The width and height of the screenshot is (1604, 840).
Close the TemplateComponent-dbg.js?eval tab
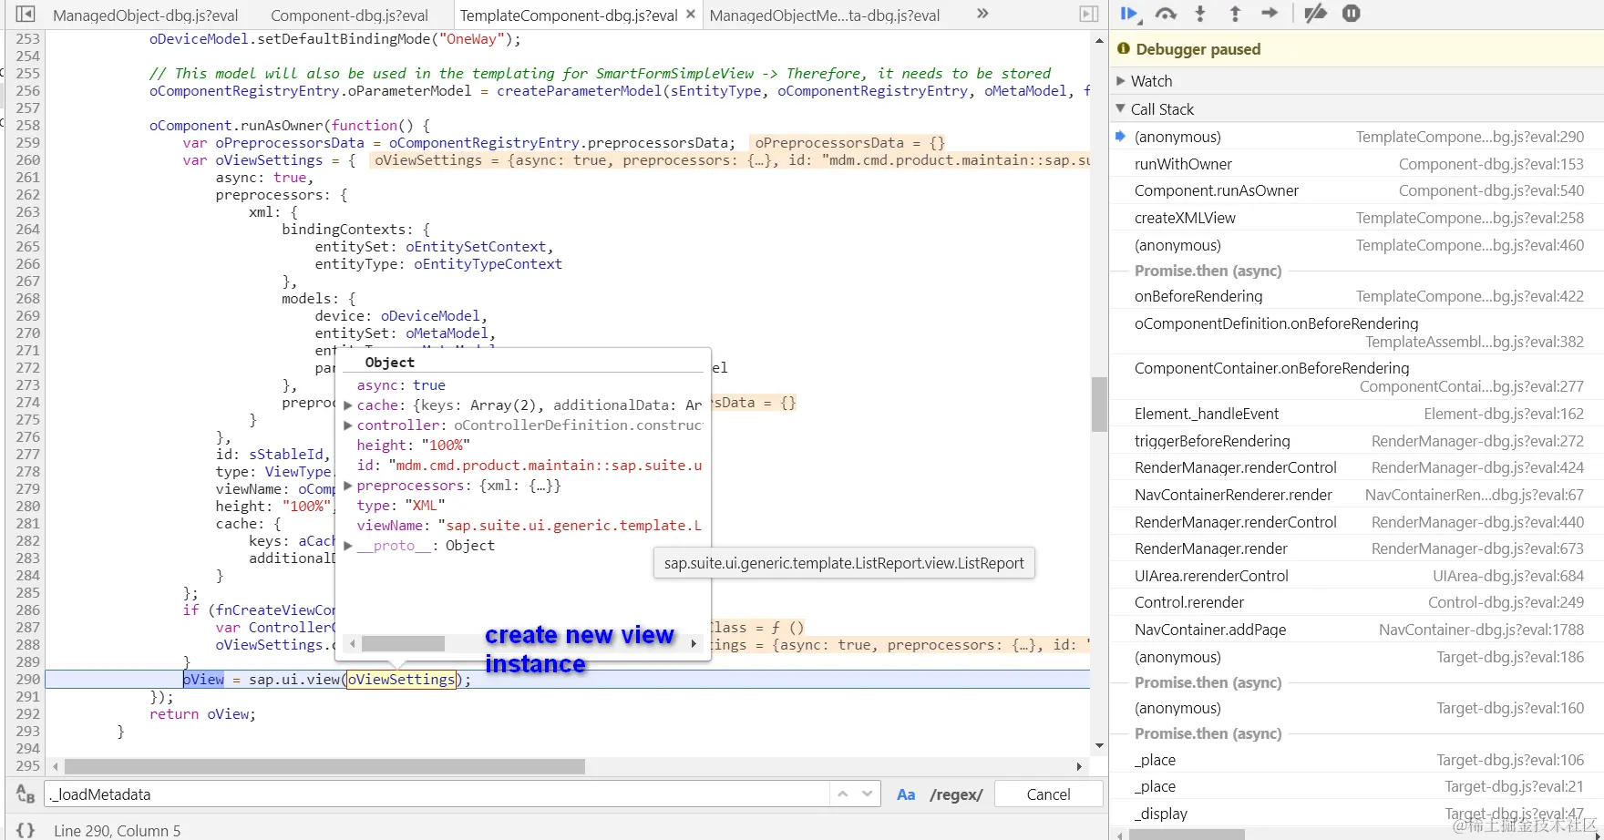click(691, 15)
